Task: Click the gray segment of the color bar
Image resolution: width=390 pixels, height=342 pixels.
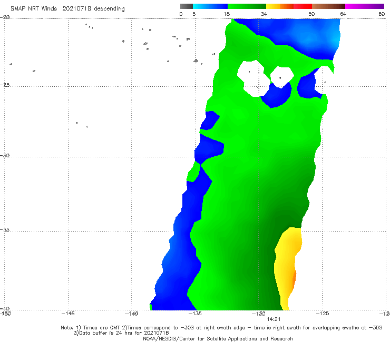Action: click(x=187, y=6)
